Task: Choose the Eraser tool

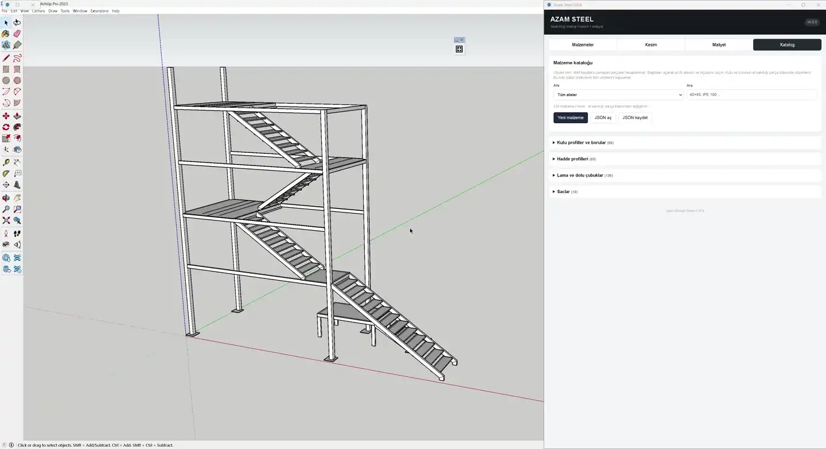Action: 17,34
